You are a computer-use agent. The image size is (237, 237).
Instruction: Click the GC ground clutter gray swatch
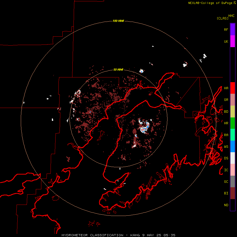point(233,181)
